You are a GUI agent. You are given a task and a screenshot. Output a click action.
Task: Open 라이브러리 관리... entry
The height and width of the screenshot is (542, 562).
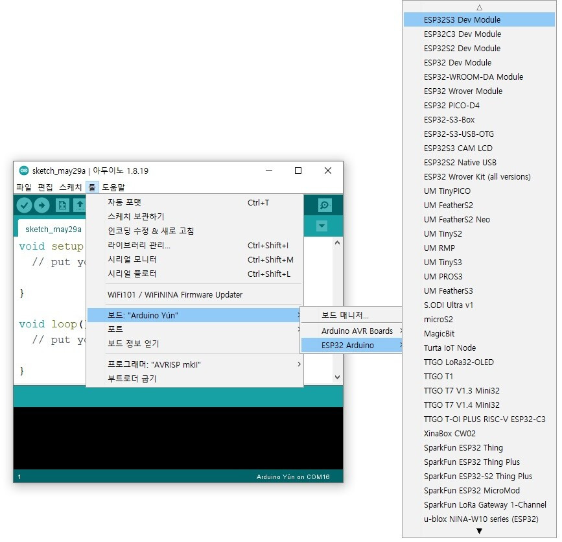point(194,245)
